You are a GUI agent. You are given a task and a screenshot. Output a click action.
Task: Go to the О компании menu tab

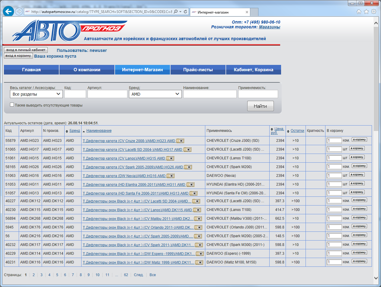click(x=87, y=70)
